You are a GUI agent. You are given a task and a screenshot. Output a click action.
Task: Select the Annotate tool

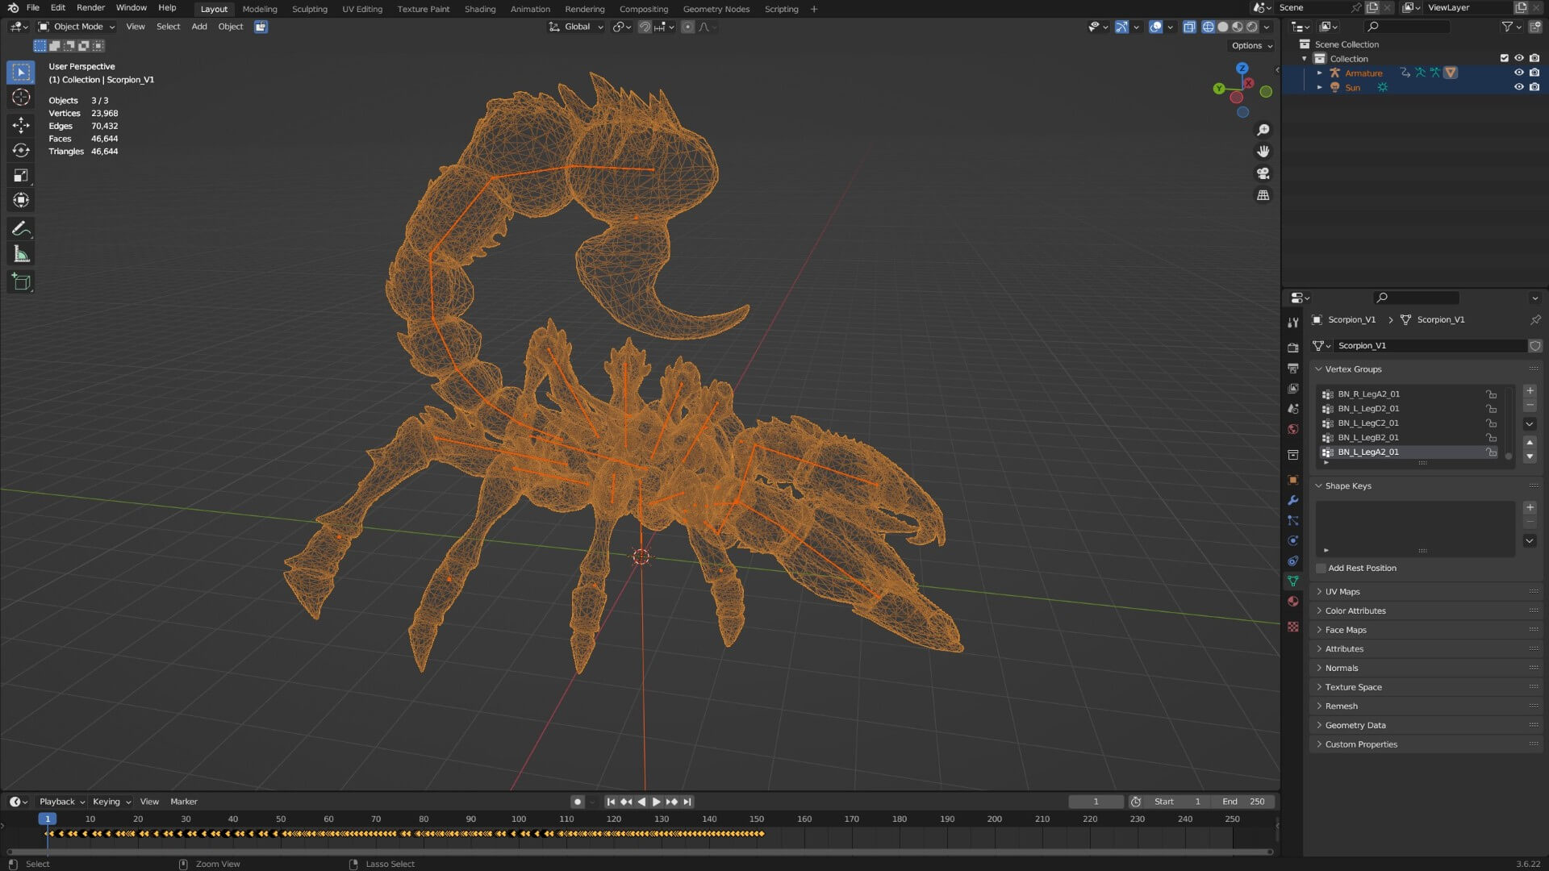[21, 230]
